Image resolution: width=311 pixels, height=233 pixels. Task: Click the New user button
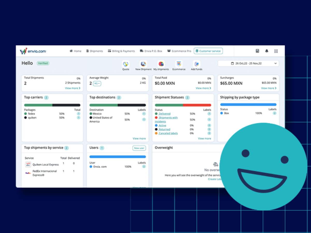(139, 148)
